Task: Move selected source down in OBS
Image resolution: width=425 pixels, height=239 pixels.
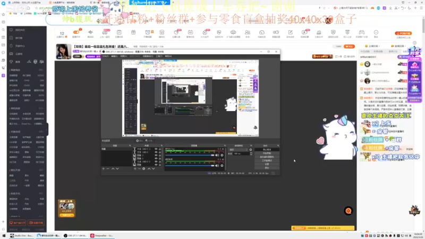Action: pyautogui.click(x=154, y=168)
